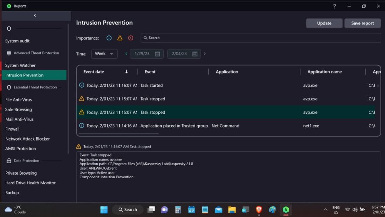Open the System Watcher report
Screen dimensions: 385x217
(20, 65)
